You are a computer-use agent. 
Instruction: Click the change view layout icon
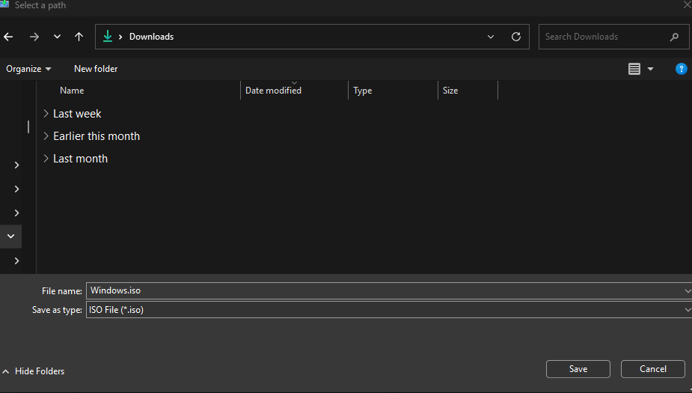(x=634, y=69)
